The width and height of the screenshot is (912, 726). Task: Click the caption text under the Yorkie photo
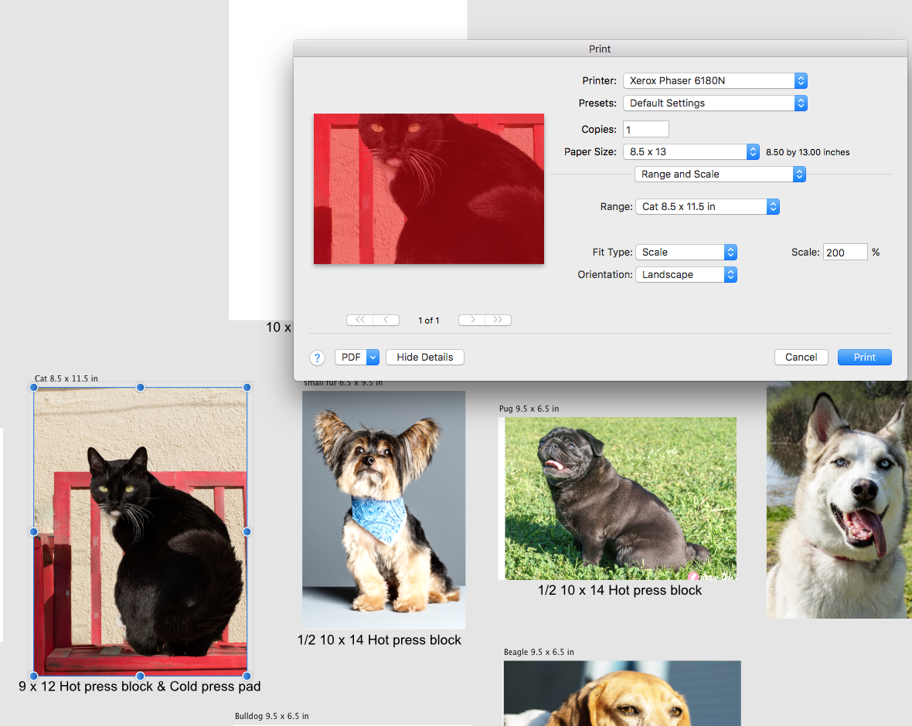coord(379,640)
